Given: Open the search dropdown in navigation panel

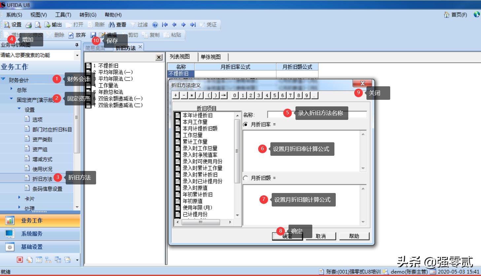Looking at the screenshot, I should coord(77,55).
